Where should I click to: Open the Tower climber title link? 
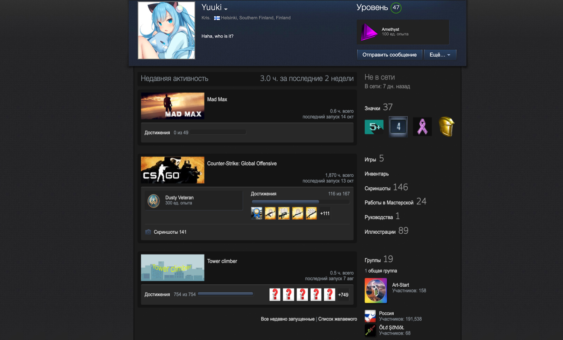tap(222, 261)
